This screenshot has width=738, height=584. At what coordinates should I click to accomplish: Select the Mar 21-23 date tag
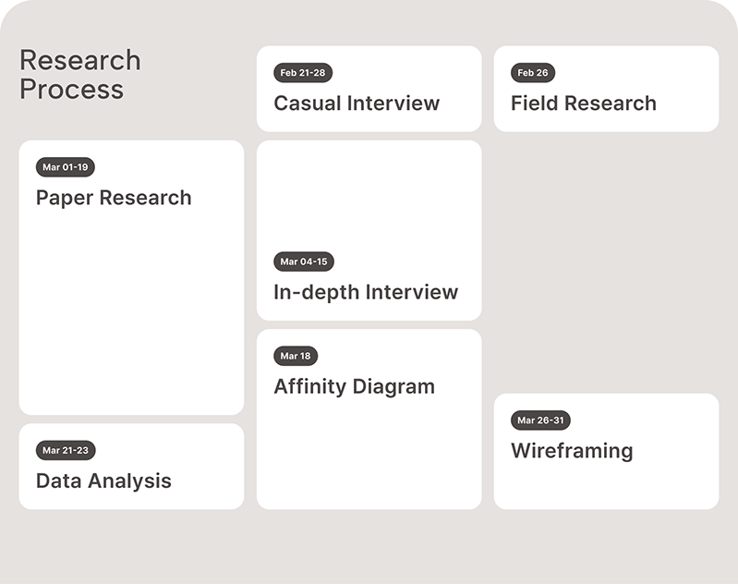tap(66, 451)
